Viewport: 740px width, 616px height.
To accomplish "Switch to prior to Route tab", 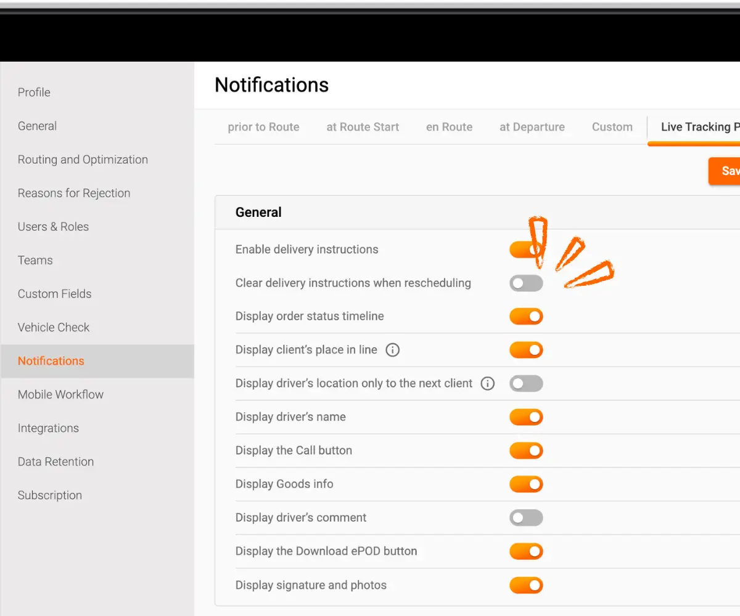I will 263,127.
